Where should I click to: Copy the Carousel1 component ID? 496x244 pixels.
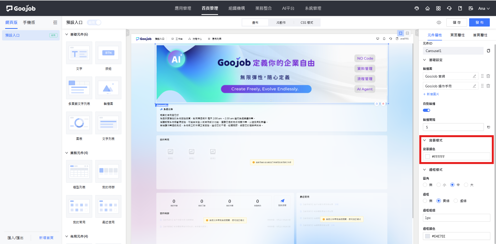(488, 51)
